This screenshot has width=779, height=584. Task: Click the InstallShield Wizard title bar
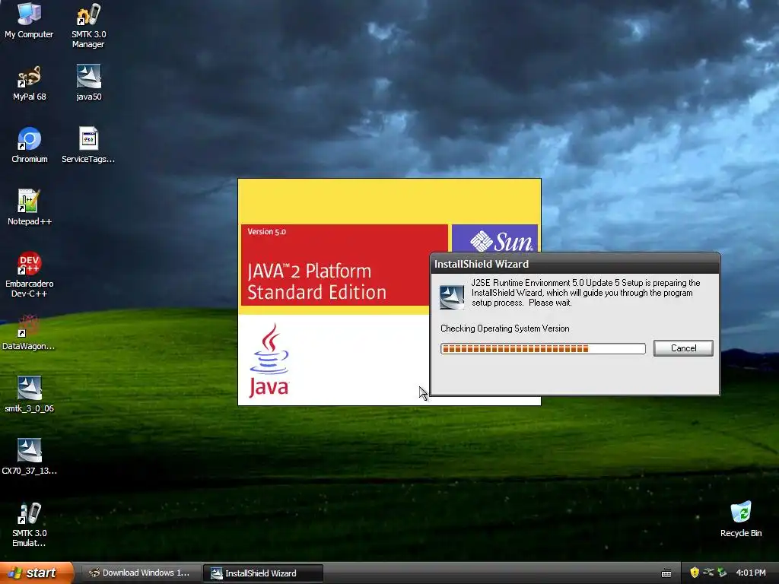coord(575,264)
